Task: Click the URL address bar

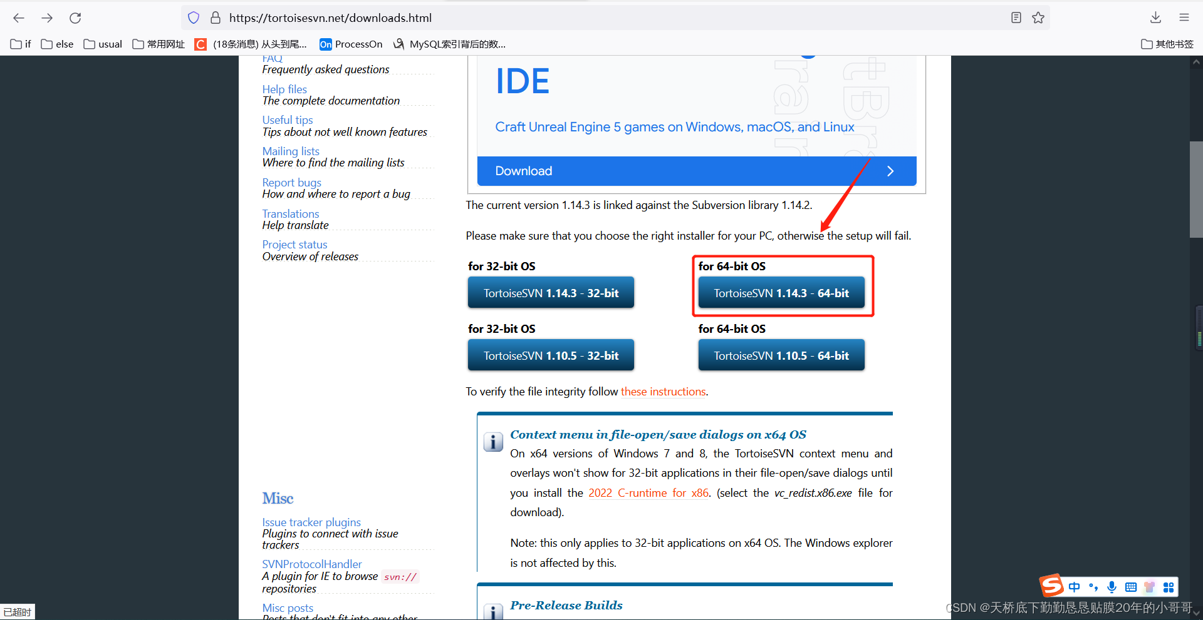Action: pyautogui.click(x=614, y=18)
